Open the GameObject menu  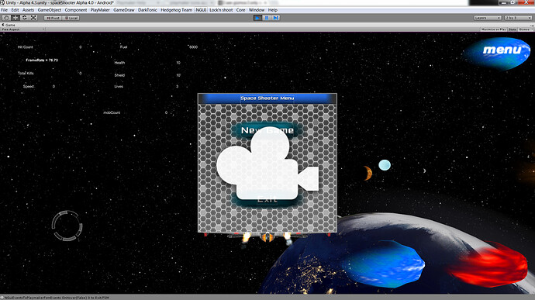pyautogui.click(x=50, y=10)
